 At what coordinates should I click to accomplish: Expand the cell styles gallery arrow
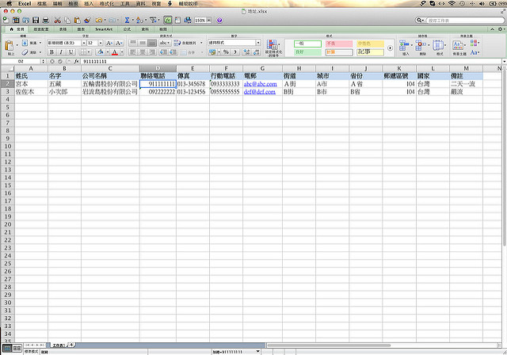pyautogui.click(x=390, y=48)
